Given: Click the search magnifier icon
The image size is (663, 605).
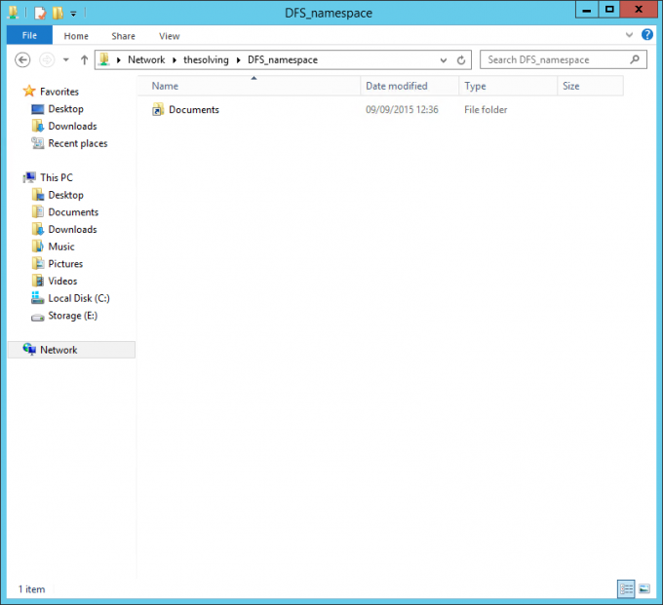Looking at the screenshot, I should pos(636,59).
